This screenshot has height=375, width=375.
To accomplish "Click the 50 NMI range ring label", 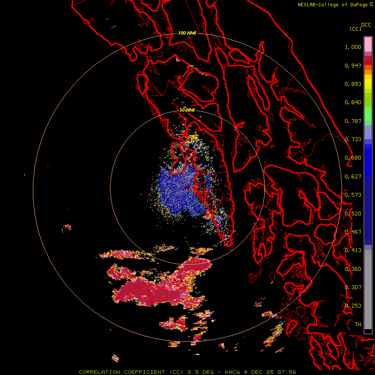I will 187,110.
